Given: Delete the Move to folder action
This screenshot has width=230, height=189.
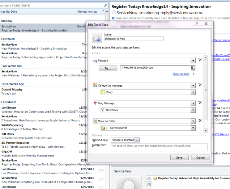Looking at the screenshot, I should 200,121.
